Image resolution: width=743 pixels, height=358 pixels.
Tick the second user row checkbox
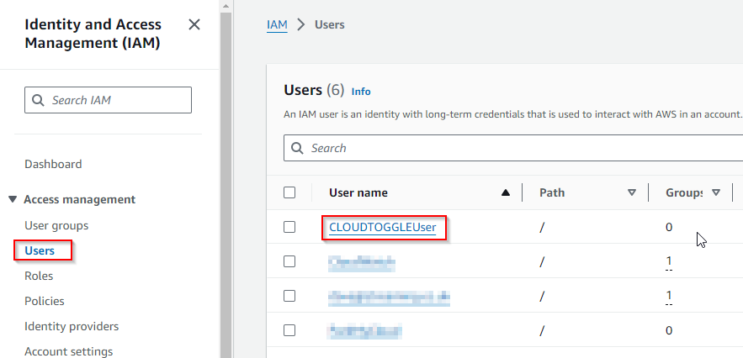point(289,261)
